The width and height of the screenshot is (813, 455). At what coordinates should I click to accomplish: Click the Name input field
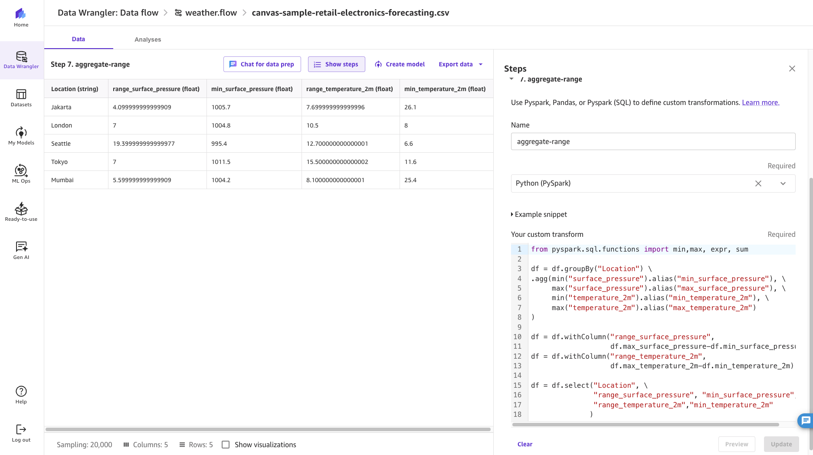coord(652,141)
